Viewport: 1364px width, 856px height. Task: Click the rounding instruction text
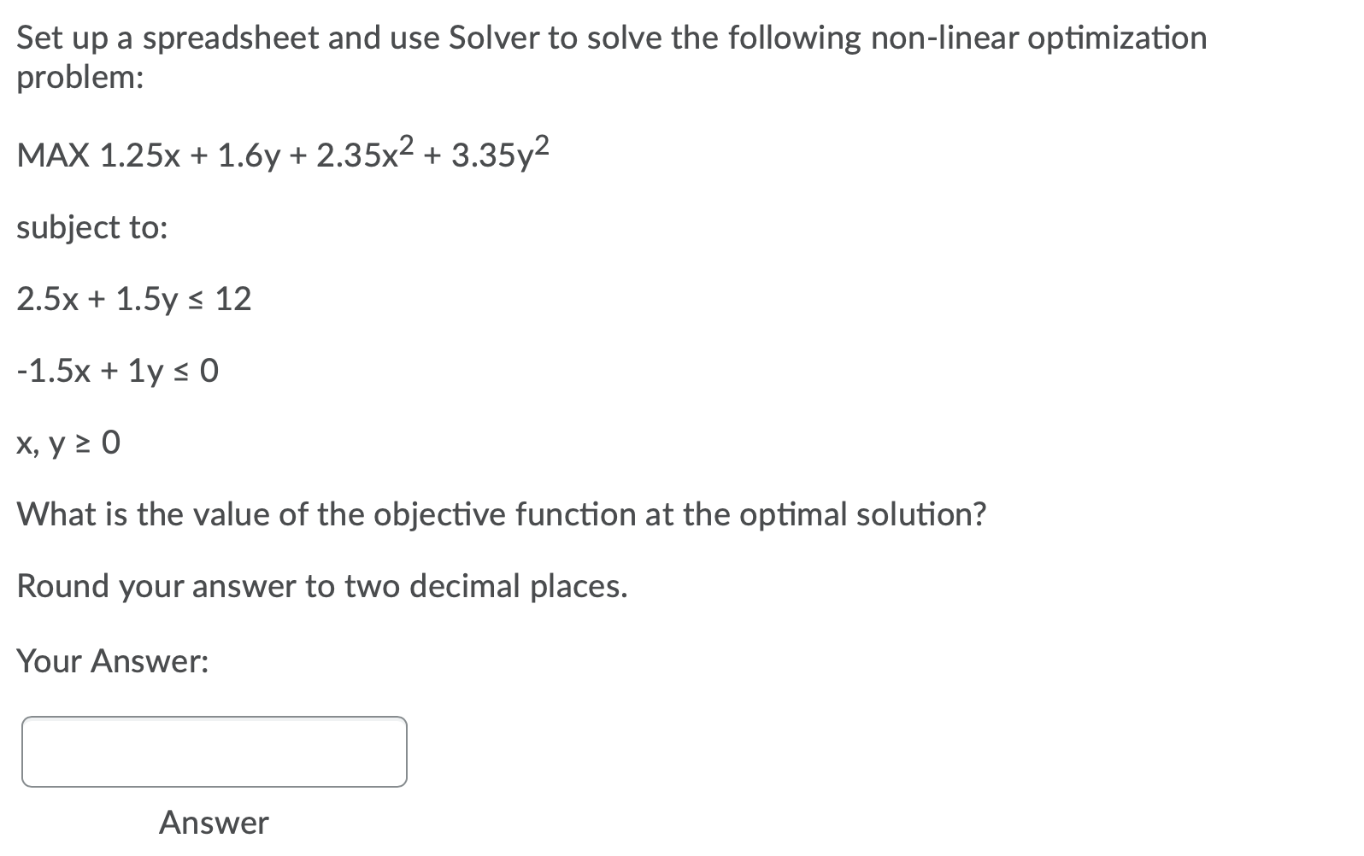click(322, 585)
